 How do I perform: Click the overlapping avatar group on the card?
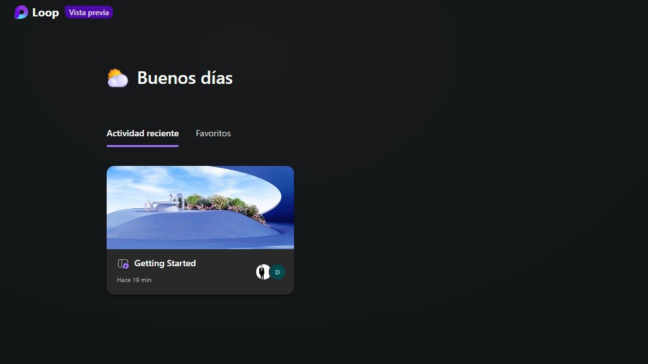269,272
